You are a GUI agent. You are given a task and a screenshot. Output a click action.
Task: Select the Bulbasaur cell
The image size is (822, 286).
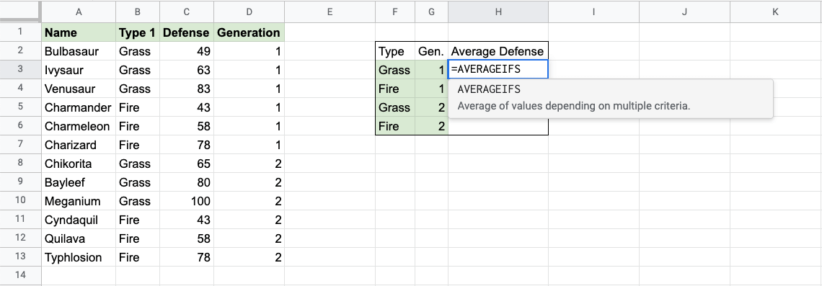click(x=79, y=51)
